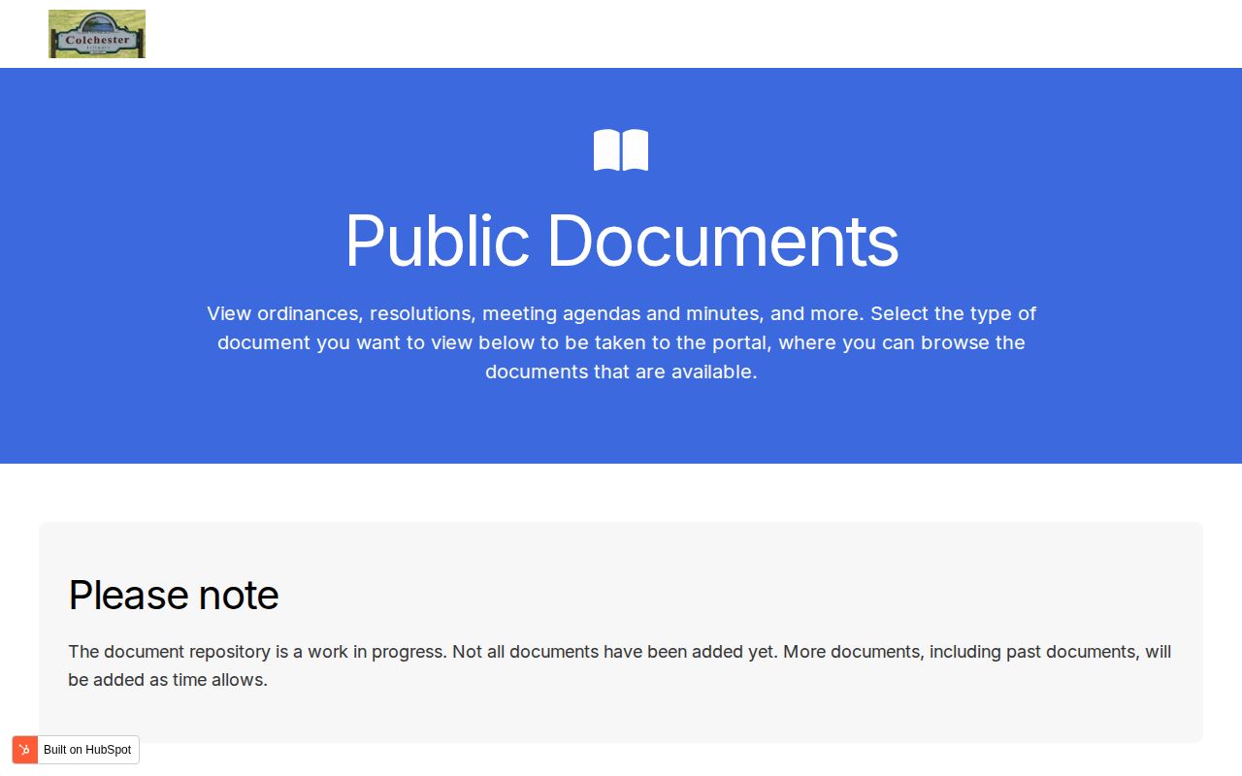Select the Public Documents heading
The width and height of the screenshot is (1242, 776).
click(x=621, y=241)
